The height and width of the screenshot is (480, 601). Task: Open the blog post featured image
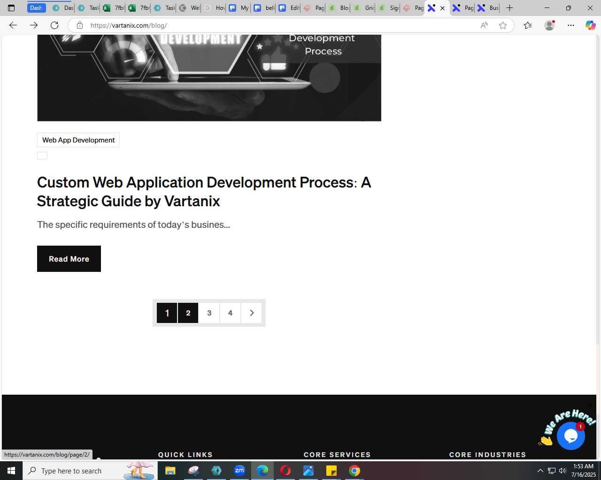pyautogui.click(x=209, y=78)
